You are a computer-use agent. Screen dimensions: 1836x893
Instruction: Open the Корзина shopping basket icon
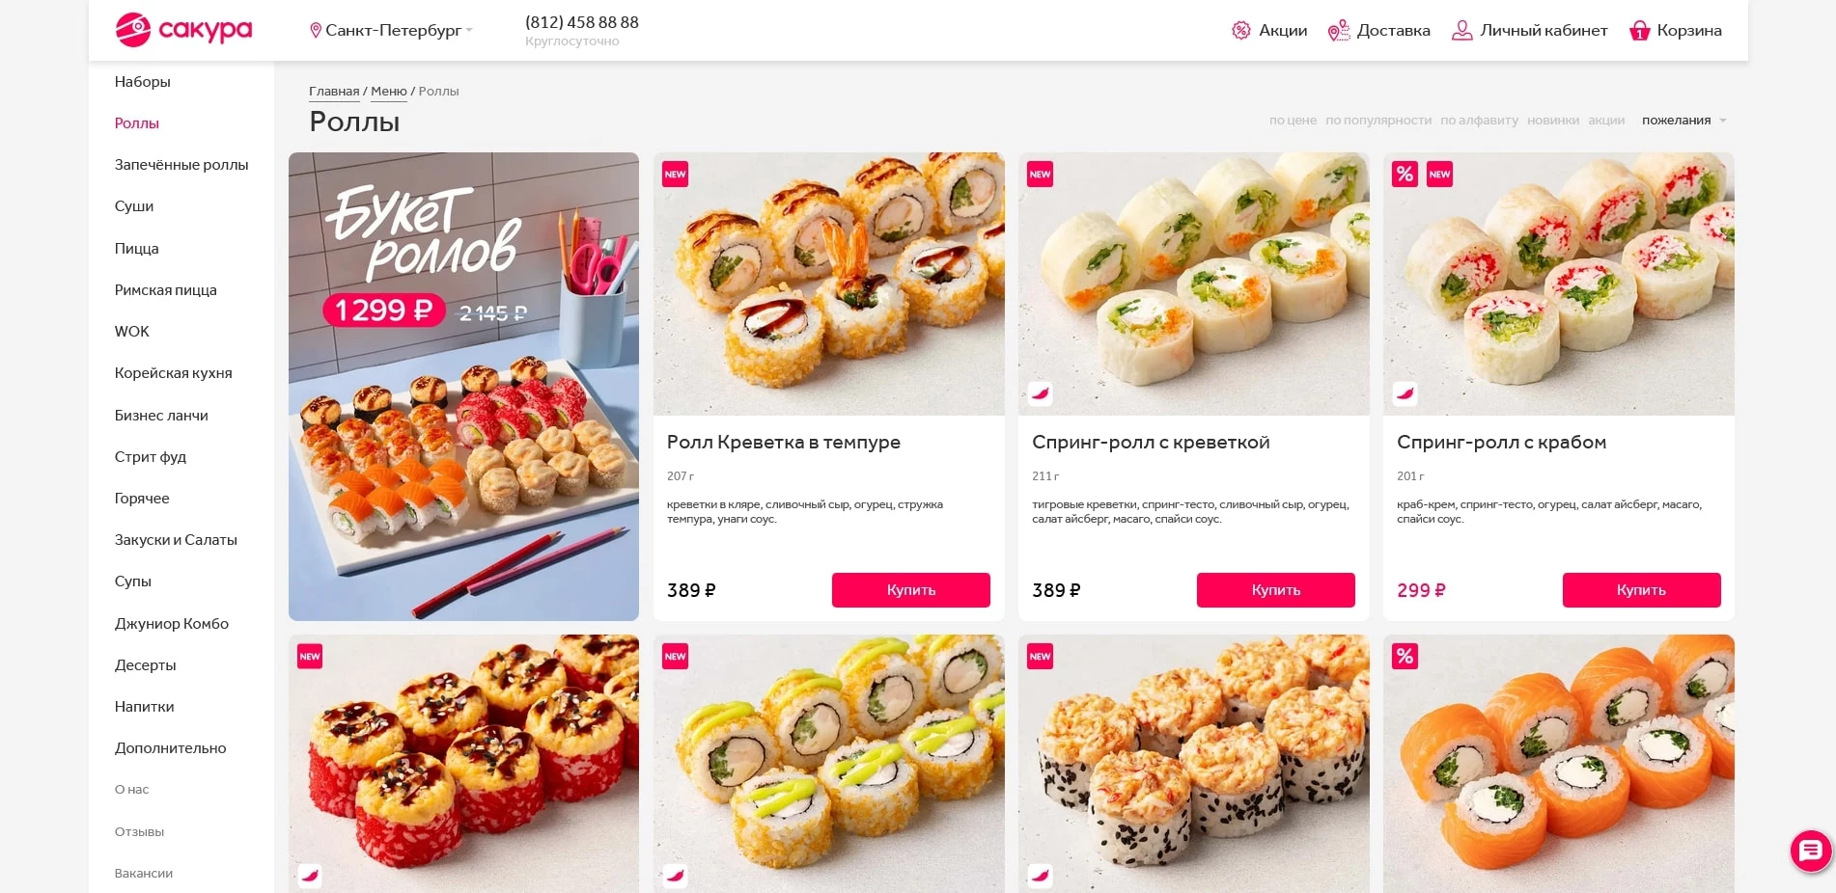pos(1639,31)
